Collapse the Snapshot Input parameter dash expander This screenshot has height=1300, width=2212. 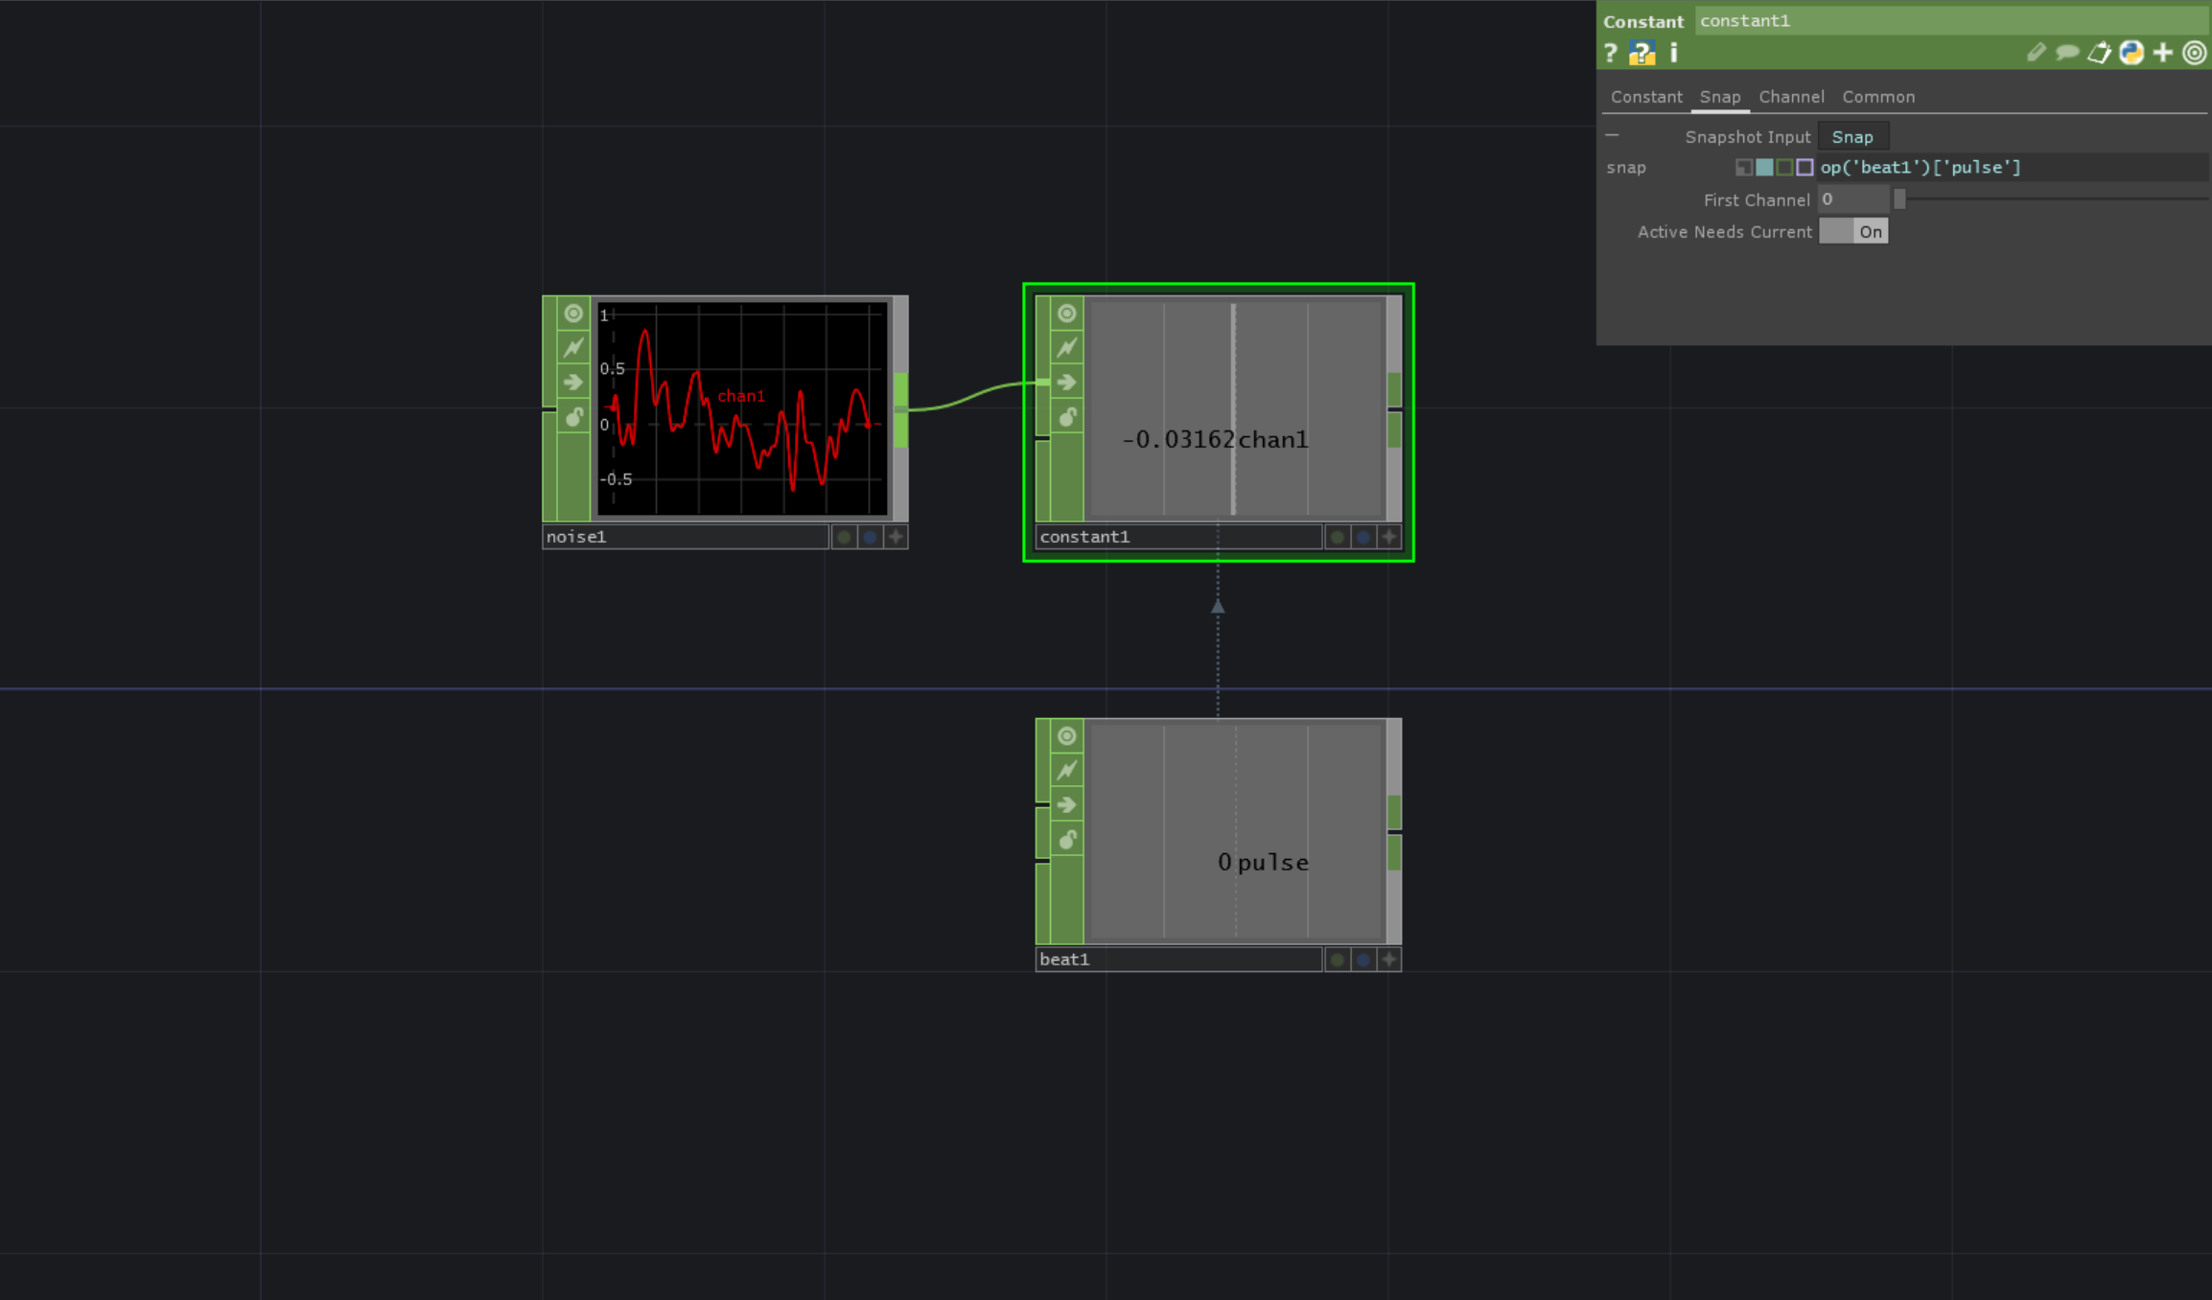[x=1613, y=136]
